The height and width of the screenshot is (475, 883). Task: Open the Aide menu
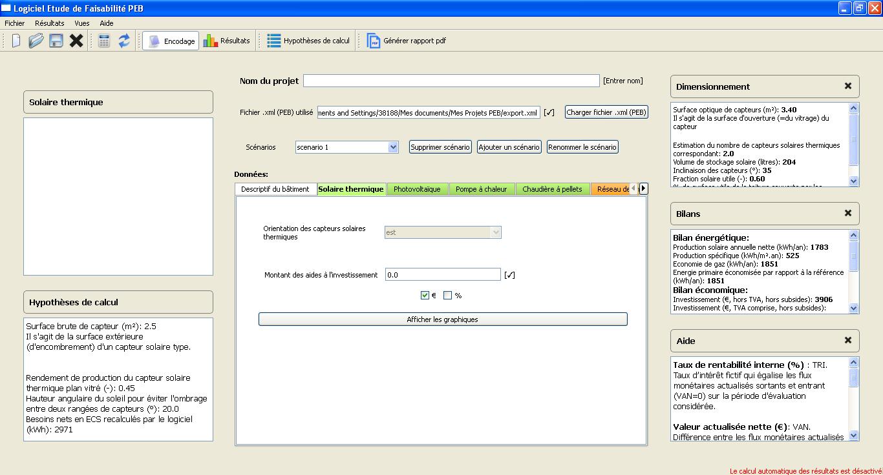pyautogui.click(x=107, y=23)
